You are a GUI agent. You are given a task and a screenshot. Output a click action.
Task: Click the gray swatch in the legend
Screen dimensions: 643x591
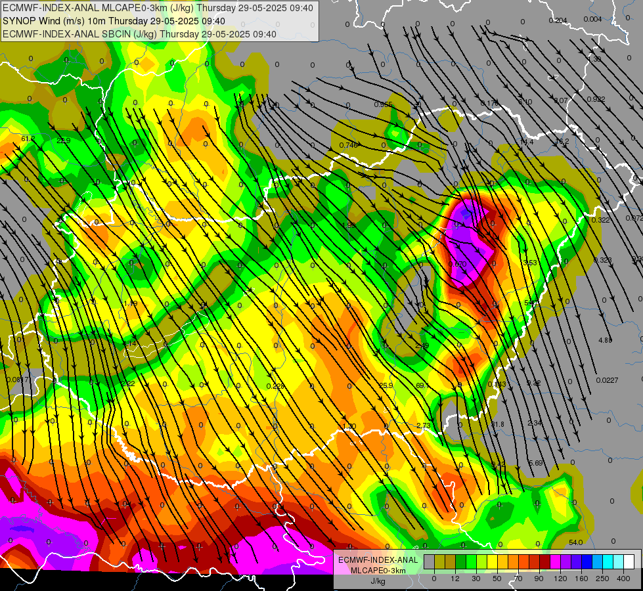430,562
